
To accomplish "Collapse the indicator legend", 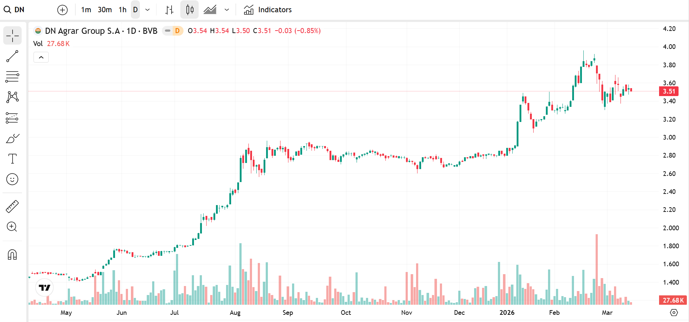I will tap(41, 57).
